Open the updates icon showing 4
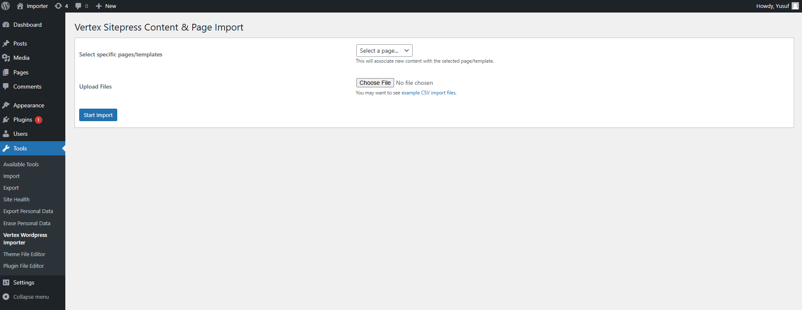The height and width of the screenshot is (310, 802). pyautogui.click(x=58, y=6)
